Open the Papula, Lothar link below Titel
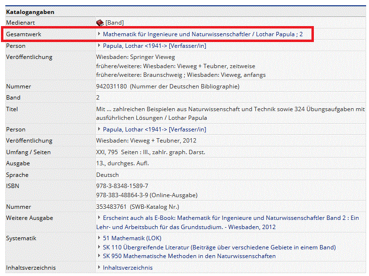 pos(154,130)
